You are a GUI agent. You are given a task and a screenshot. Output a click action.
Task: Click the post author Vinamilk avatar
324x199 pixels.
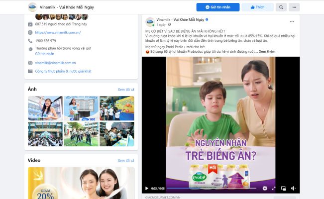tap(150, 22)
